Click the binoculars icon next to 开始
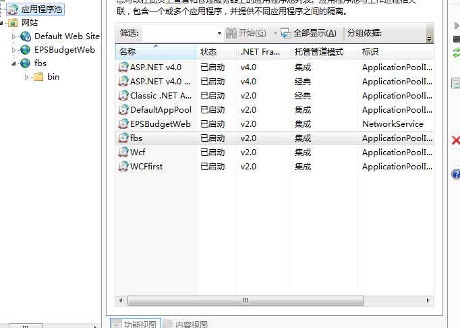The width and height of the screenshot is (460, 328). (x=231, y=33)
